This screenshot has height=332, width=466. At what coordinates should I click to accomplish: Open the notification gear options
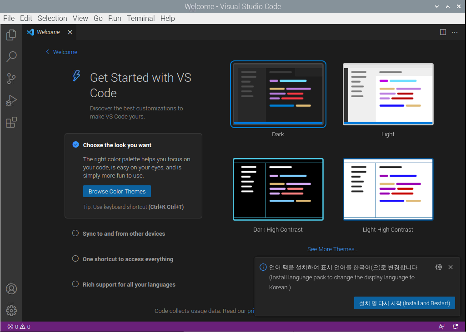coord(439,267)
